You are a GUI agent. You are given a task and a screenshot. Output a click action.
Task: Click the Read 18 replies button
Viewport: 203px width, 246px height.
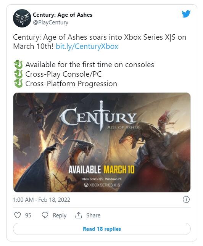click(x=102, y=229)
